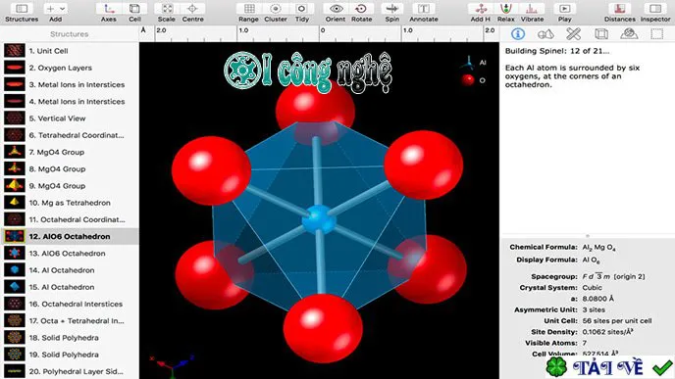Select structure 20. Polyhedral Layer Side
Image resolution: width=675 pixels, height=379 pixels.
(x=70, y=371)
